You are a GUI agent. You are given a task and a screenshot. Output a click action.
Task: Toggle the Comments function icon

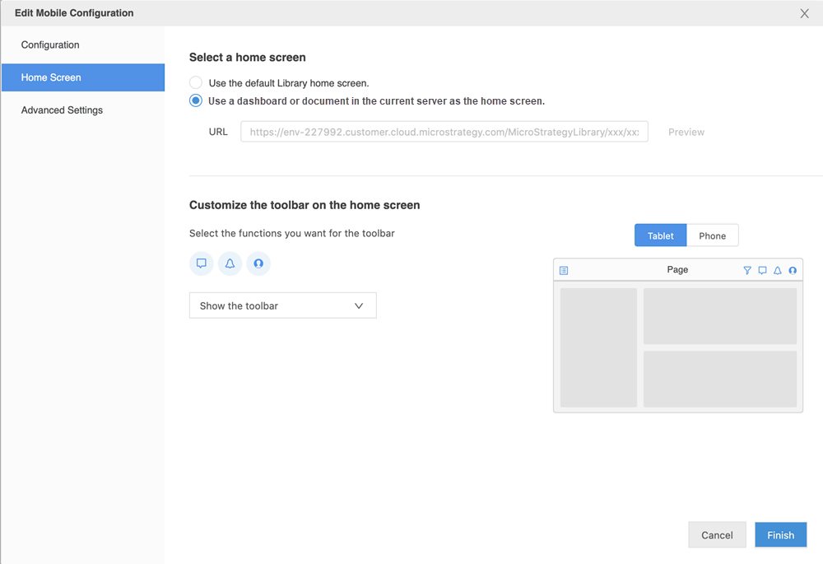tap(202, 263)
